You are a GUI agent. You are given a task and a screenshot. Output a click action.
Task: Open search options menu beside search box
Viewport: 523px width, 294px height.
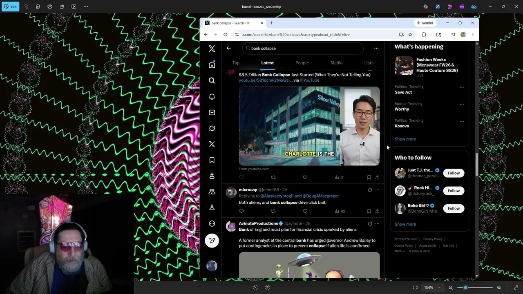click(x=376, y=48)
